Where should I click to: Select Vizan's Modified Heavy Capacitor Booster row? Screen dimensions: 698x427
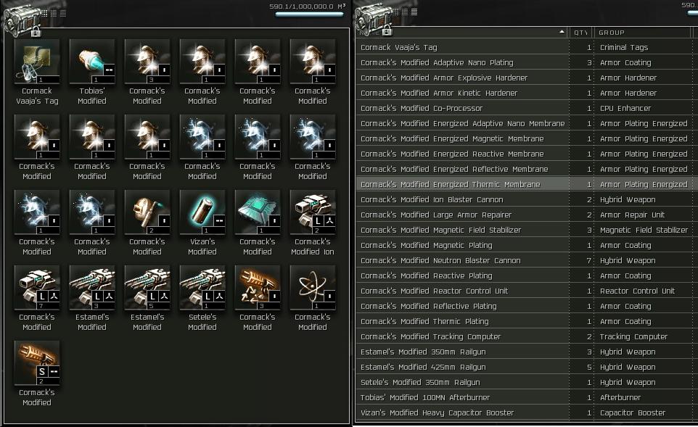(527, 413)
